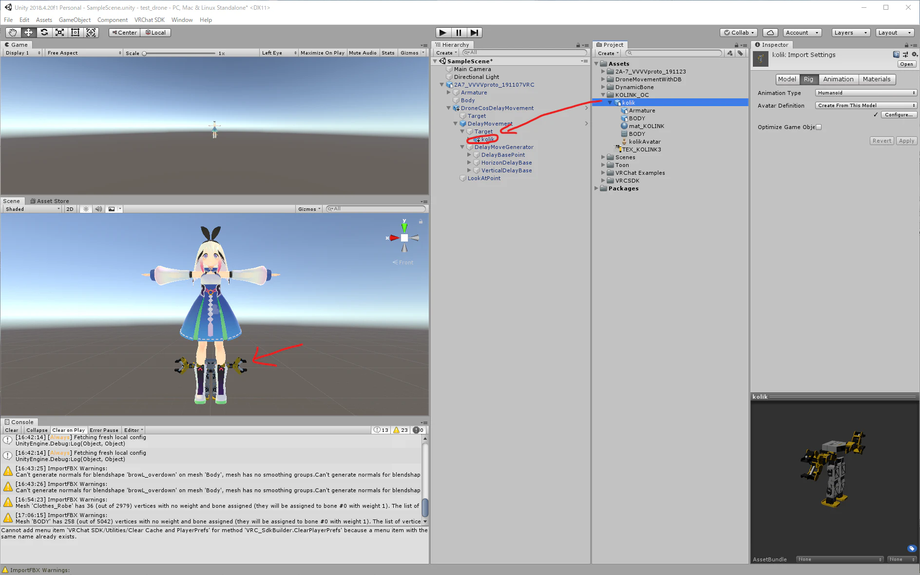Open the Inspector preset selector icon
The image size is (920, 575).
click(x=905, y=55)
